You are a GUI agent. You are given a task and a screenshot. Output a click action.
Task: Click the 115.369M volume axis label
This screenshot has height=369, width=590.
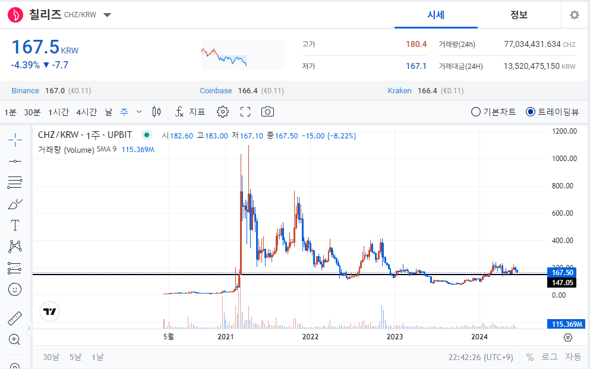coord(567,324)
